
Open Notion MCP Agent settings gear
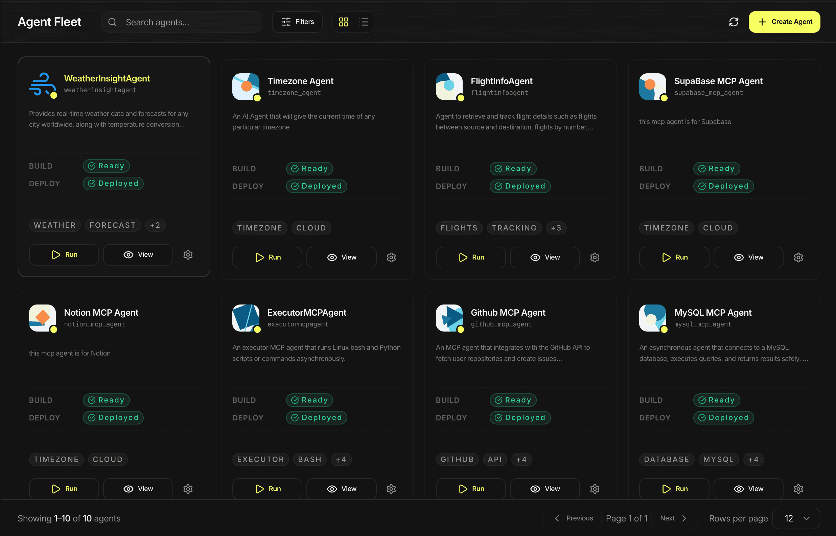click(x=188, y=489)
